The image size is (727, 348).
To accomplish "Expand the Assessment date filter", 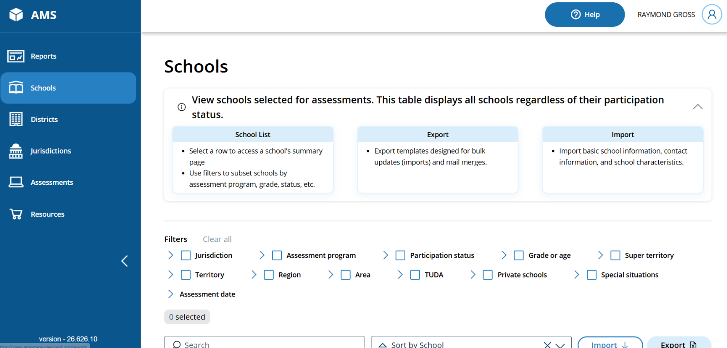I will click(171, 294).
